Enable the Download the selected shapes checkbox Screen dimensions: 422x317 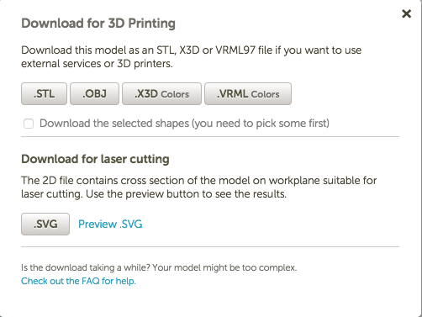(29, 124)
